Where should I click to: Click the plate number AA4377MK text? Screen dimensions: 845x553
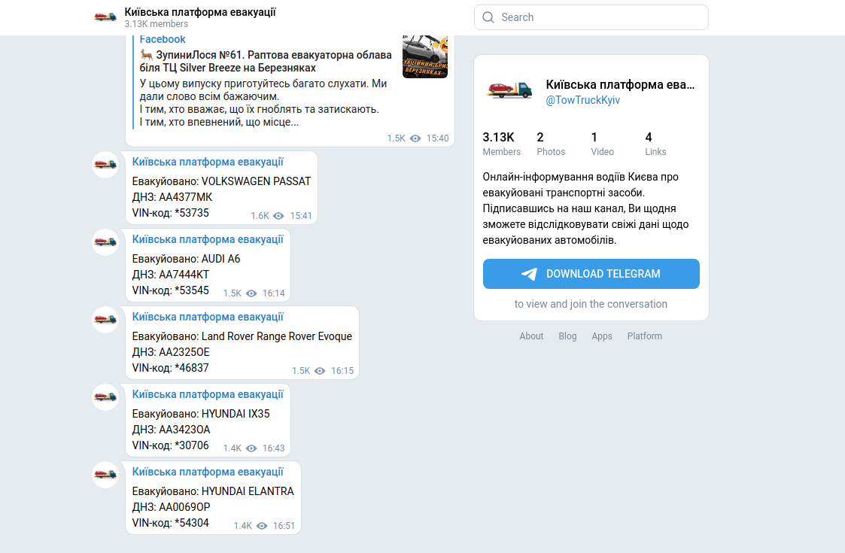point(185,197)
